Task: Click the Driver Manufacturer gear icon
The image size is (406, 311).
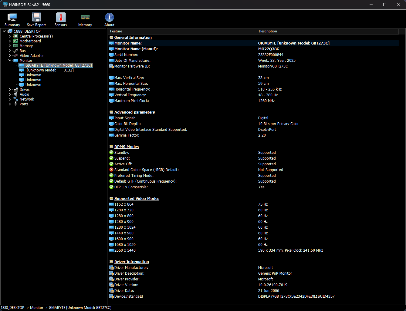Action: click(x=111, y=267)
